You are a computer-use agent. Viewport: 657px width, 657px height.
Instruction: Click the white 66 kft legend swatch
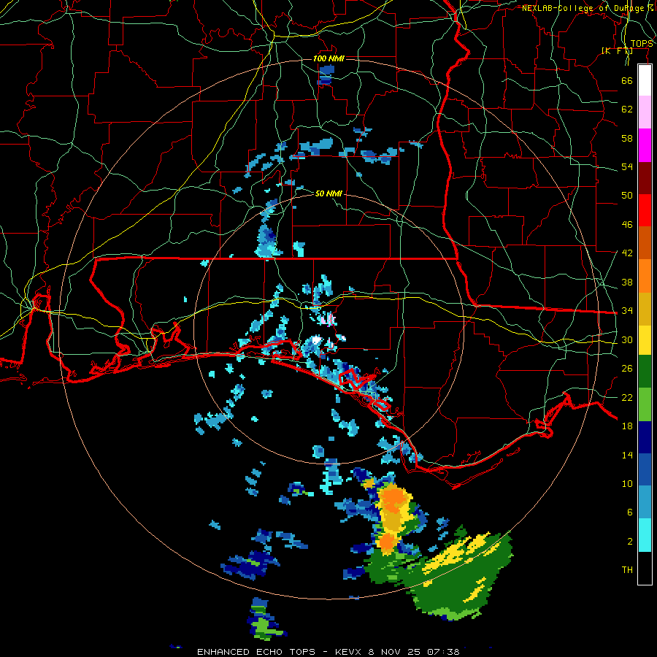click(645, 80)
